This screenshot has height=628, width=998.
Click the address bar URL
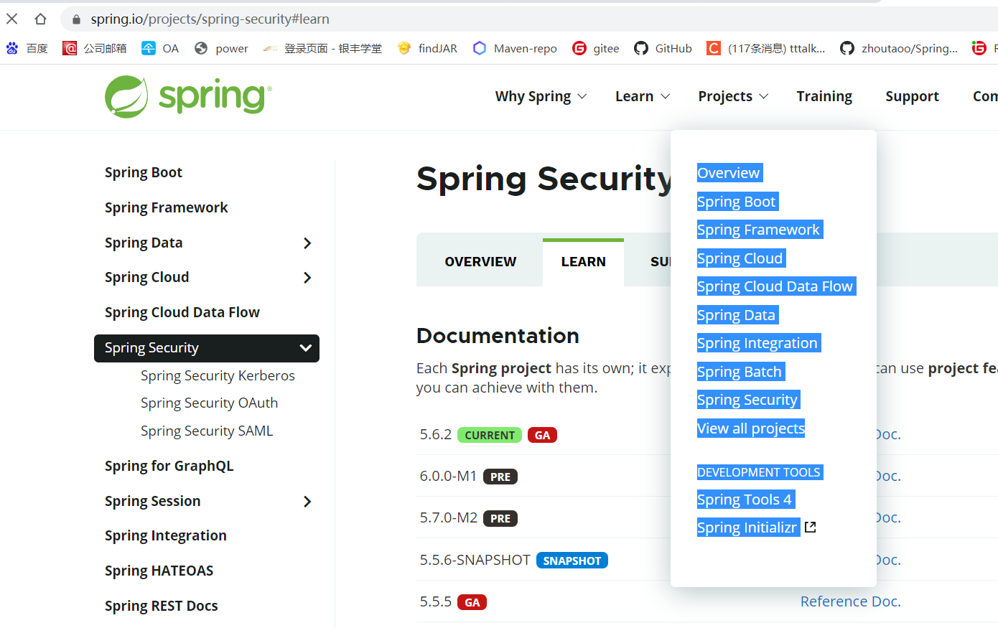point(210,19)
